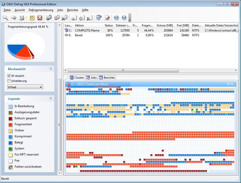241x183 pixels.
Task: Click the System legend color swatch
Action: click(10, 149)
